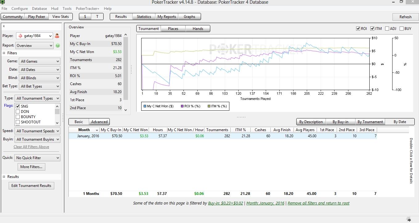The width and height of the screenshot is (419, 223).
Task: Switch to Basic stats view
Action: [x=79, y=122]
